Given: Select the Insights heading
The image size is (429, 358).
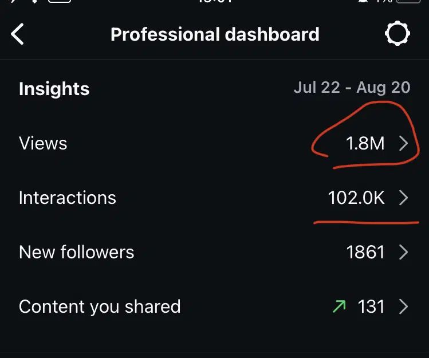Looking at the screenshot, I should click(x=54, y=89).
